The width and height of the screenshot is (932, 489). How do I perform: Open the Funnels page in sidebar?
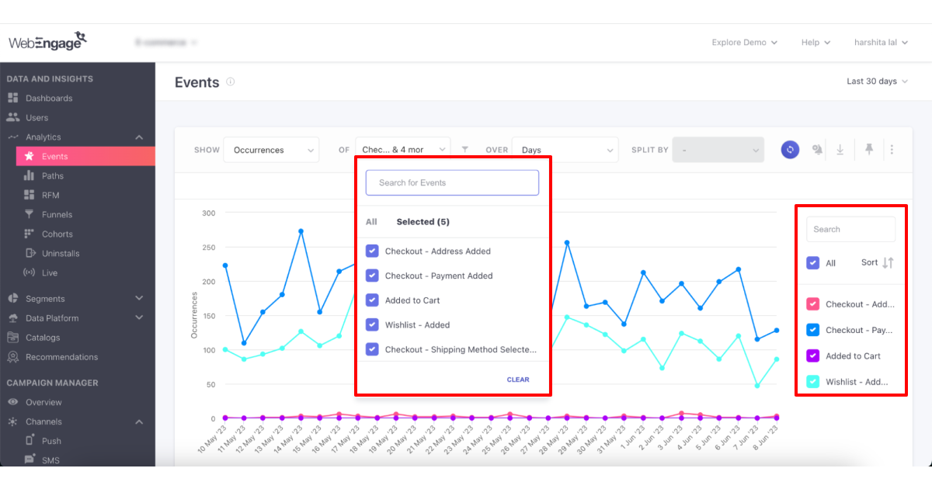pyautogui.click(x=57, y=215)
